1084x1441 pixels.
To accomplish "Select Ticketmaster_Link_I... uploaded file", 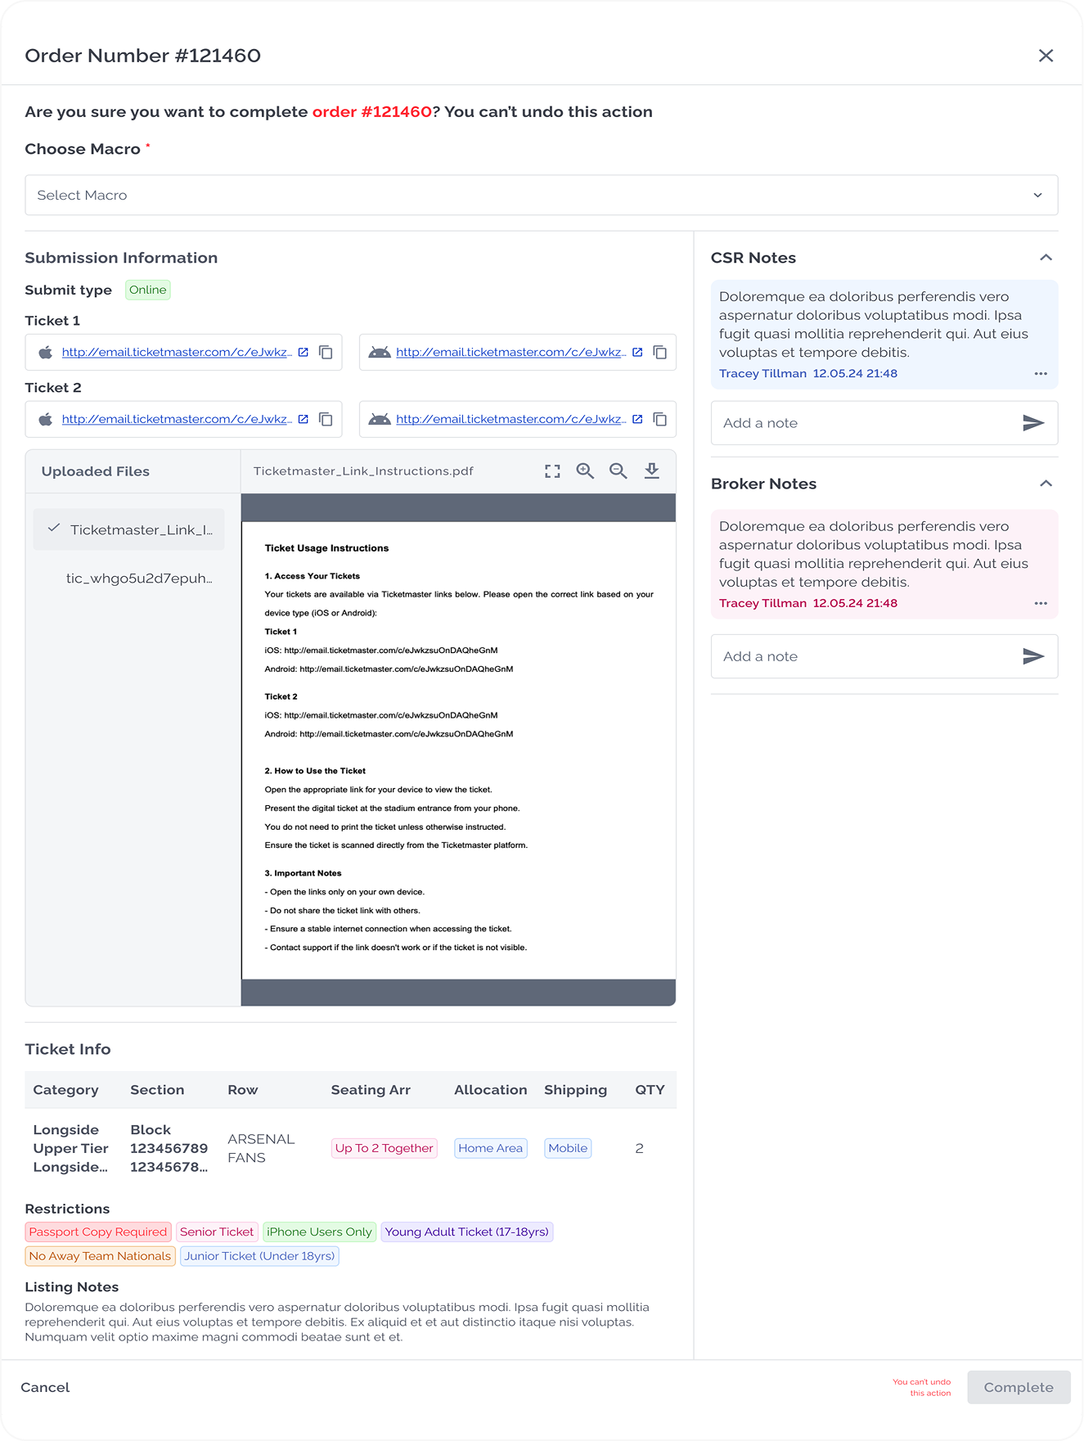I will 129,529.
